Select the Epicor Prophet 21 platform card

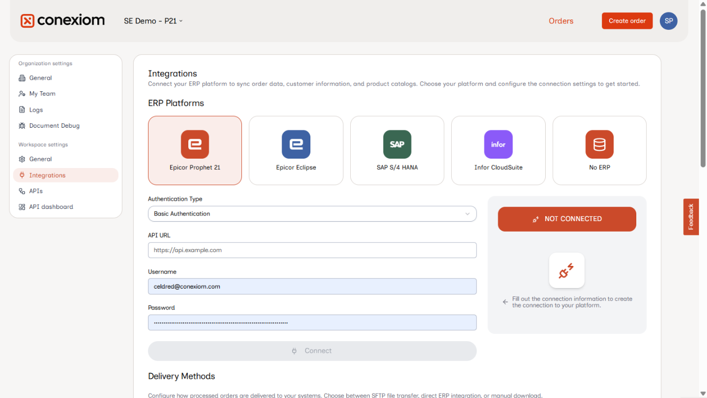(195, 150)
